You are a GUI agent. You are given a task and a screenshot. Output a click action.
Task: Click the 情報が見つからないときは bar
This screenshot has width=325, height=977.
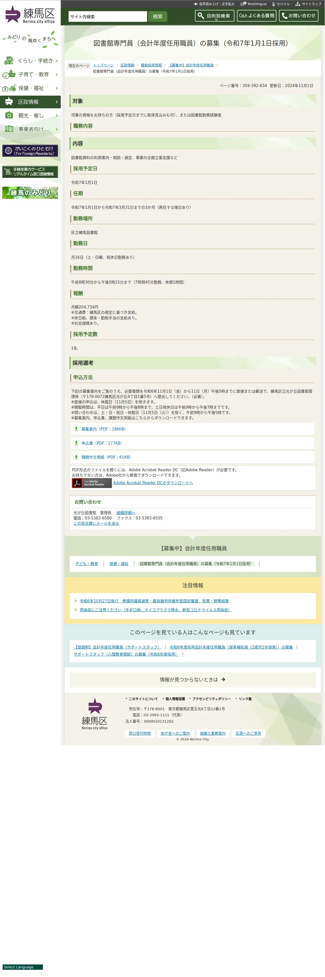coord(193,679)
